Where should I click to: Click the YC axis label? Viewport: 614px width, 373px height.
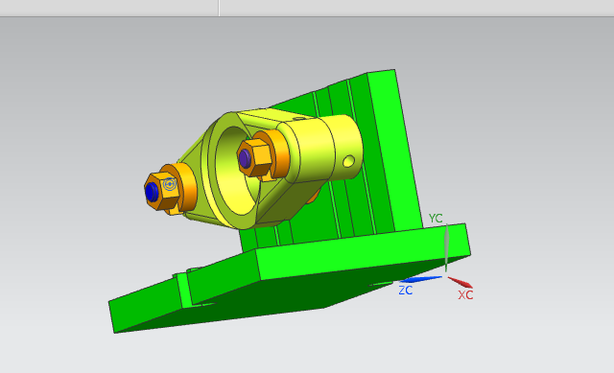pos(436,218)
